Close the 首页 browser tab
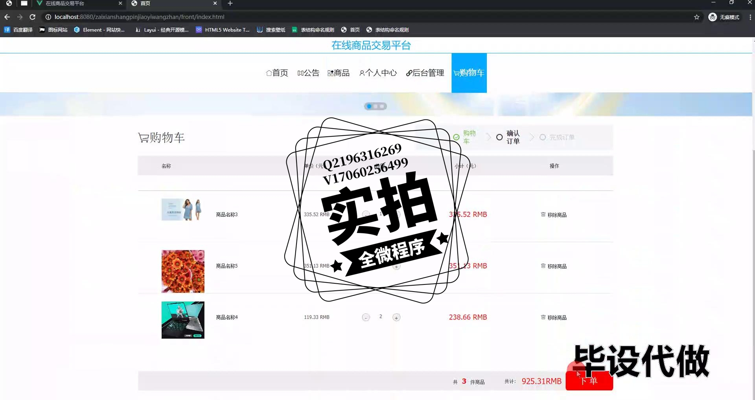 click(x=215, y=3)
